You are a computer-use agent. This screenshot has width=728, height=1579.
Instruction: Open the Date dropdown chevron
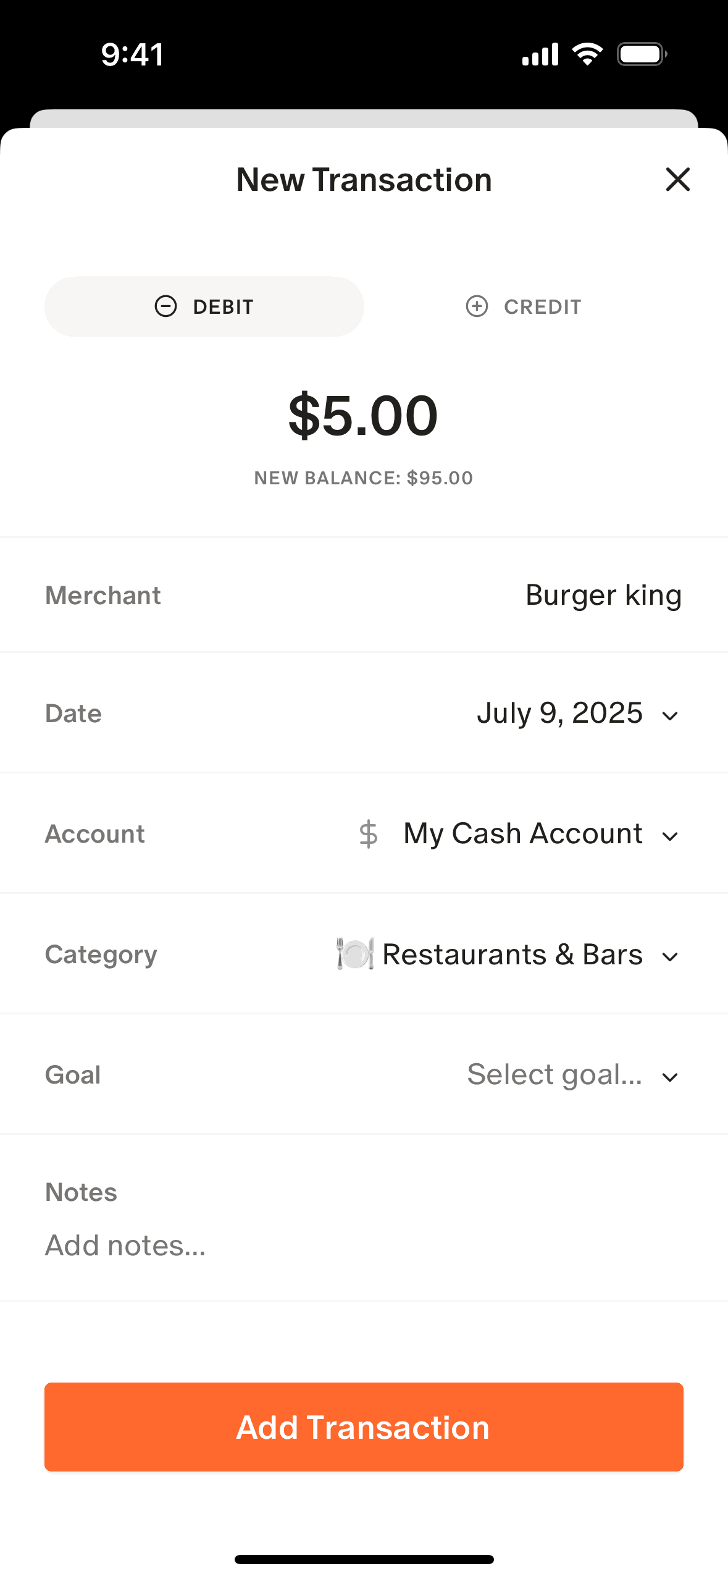pyautogui.click(x=670, y=716)
